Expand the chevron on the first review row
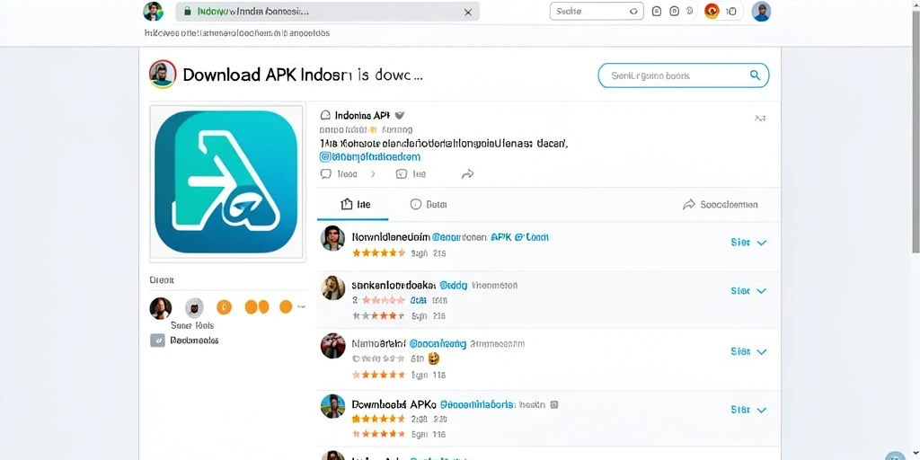 click(x=762, y=243)
